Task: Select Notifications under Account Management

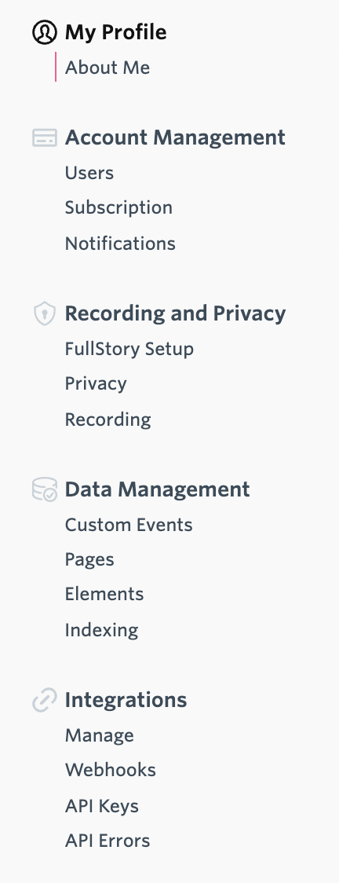Action: pos(120,244)
